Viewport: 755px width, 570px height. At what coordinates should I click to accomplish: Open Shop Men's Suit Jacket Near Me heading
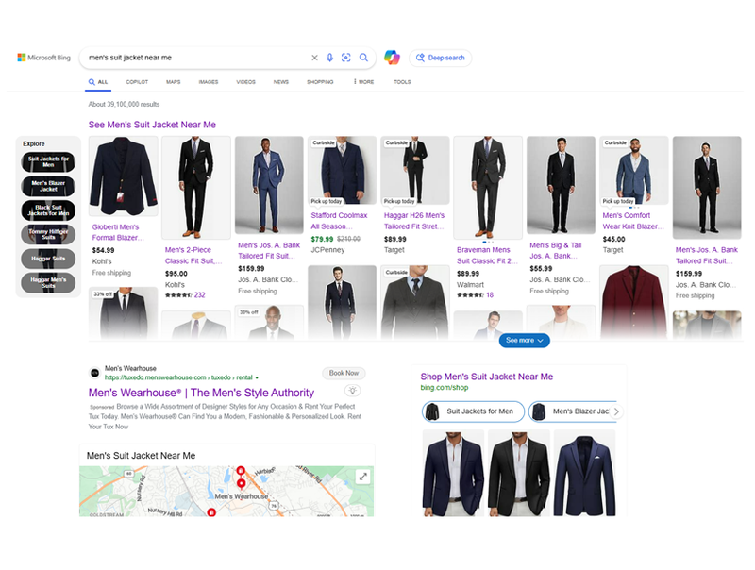coord(487,377)
